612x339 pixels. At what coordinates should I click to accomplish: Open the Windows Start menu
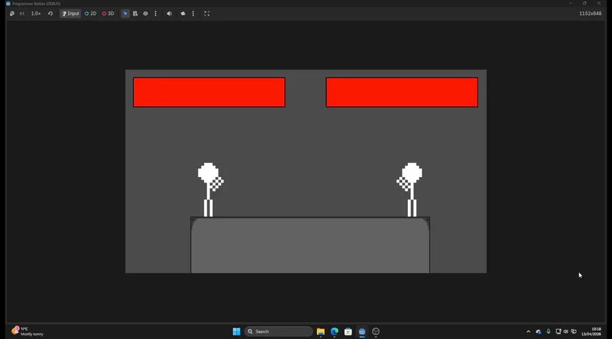click(237, 332)
